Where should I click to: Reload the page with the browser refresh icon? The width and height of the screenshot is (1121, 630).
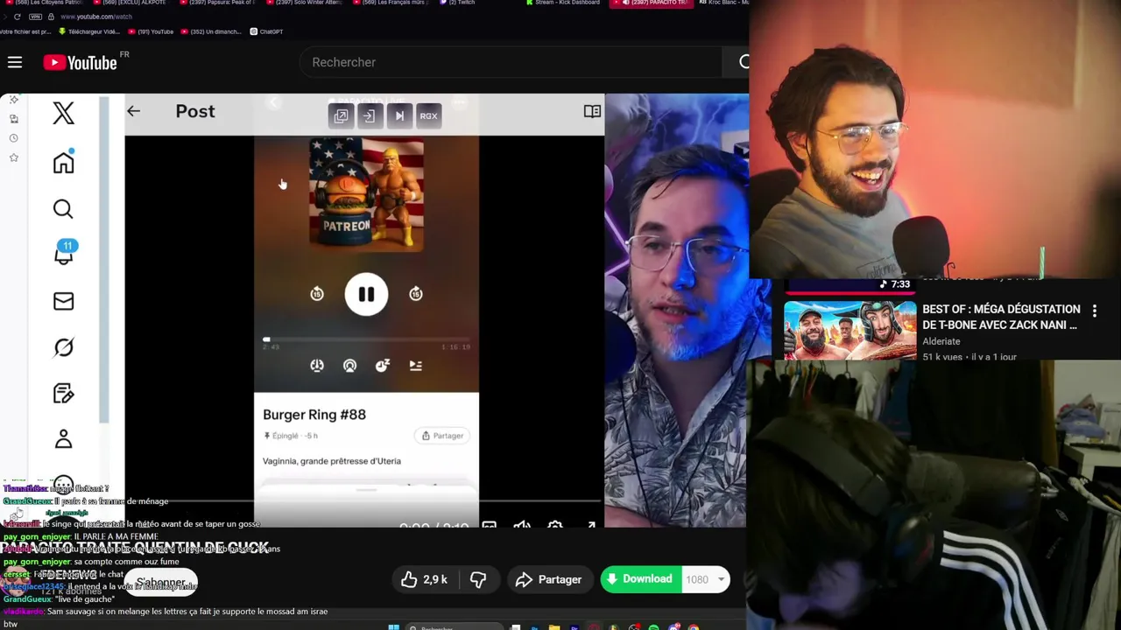[x=17, y=17]
